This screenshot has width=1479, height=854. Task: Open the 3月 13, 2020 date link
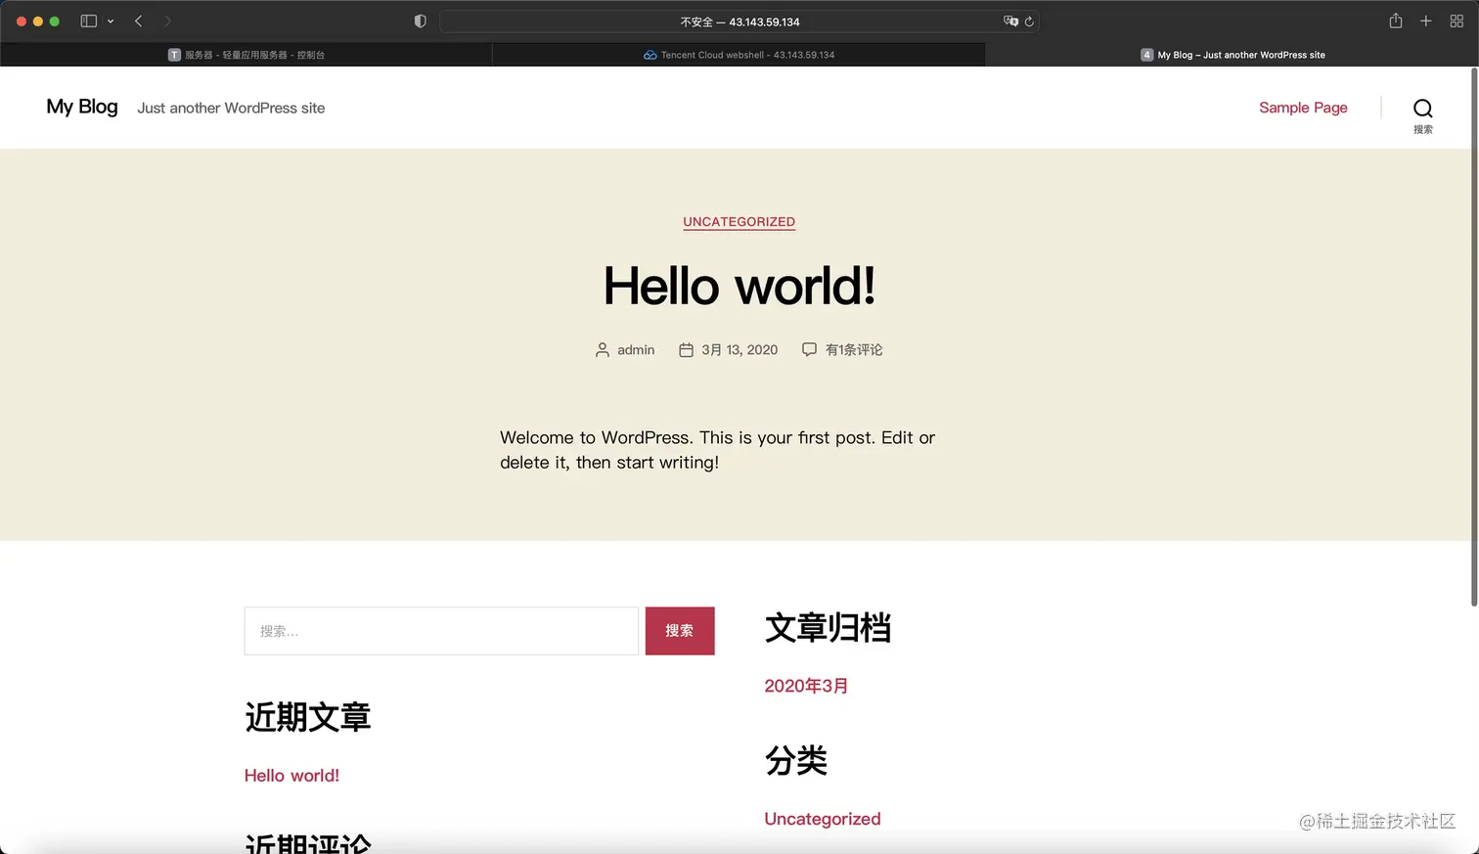coord(739,350)
